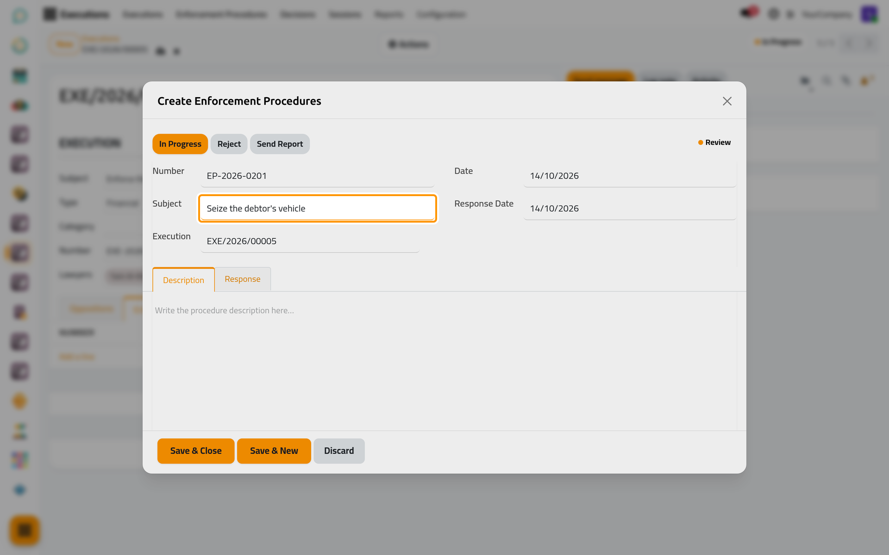Screen dimensions: 889x555
Task: Select the Review status indicator
Action: [714, 142]
